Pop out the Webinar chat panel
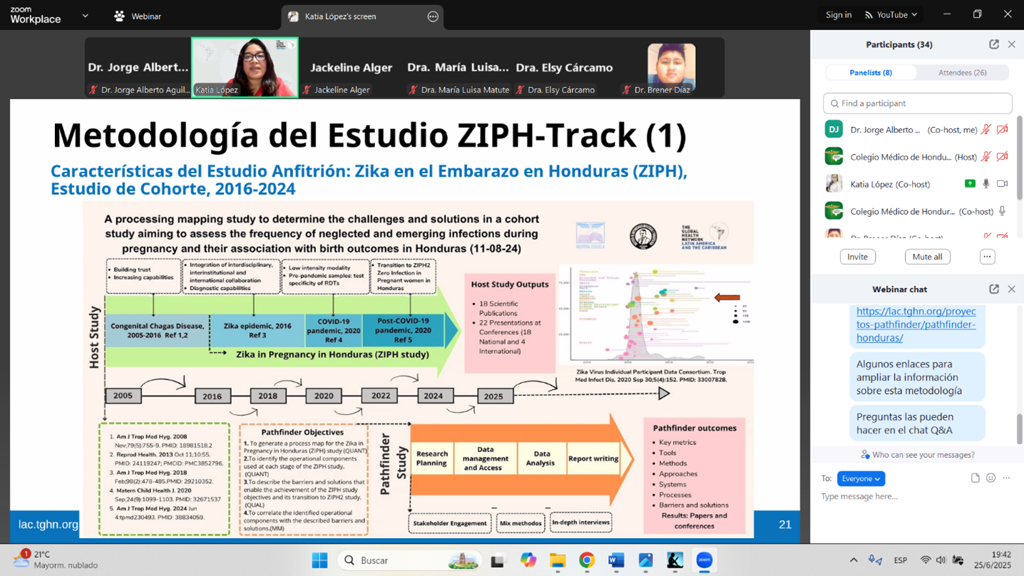This screenshot has height=576, width=1024. tap(994, 289)
